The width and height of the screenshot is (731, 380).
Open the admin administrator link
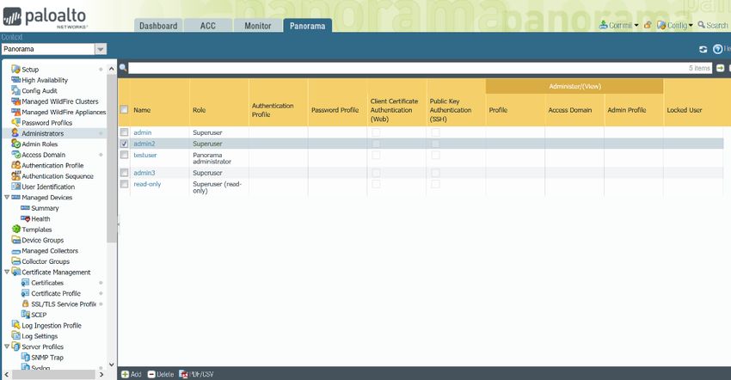[x=143, y=132]
